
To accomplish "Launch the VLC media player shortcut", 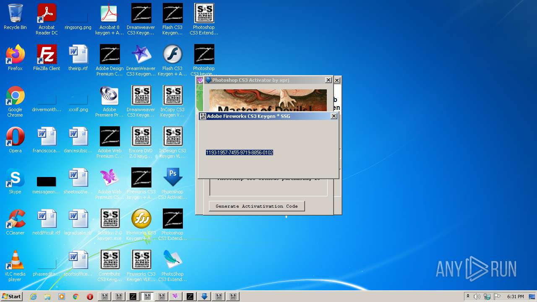I will tap(15, 266).
